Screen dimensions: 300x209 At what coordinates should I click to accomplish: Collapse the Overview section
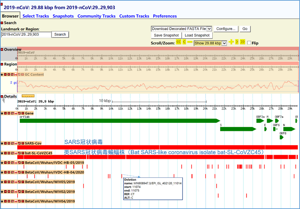(2, 50)
